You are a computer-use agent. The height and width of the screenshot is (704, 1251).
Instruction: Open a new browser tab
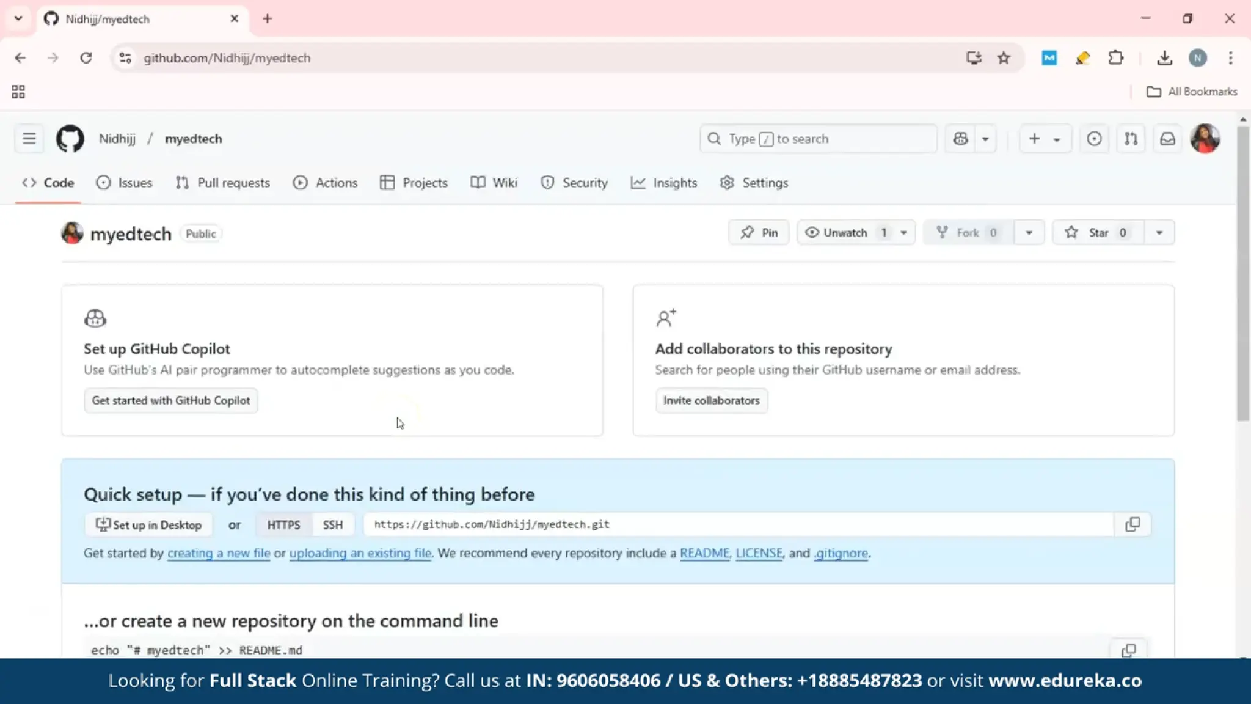[267, 19]
